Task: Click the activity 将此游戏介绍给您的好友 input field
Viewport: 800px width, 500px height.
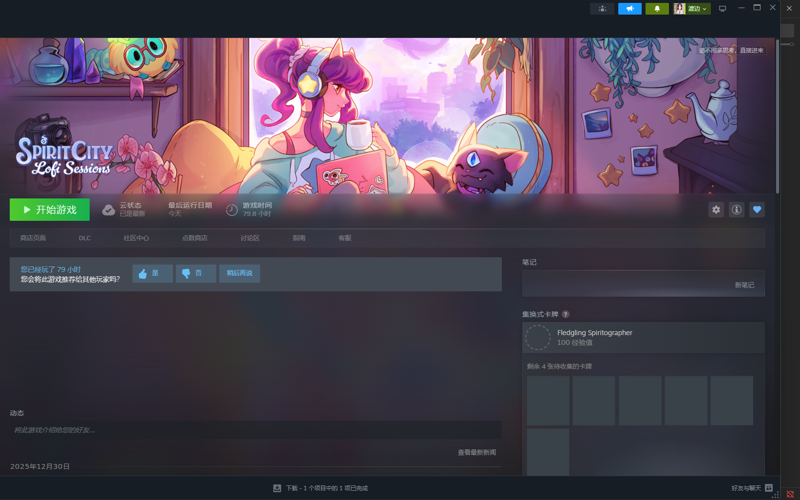Action: point(255,430)
